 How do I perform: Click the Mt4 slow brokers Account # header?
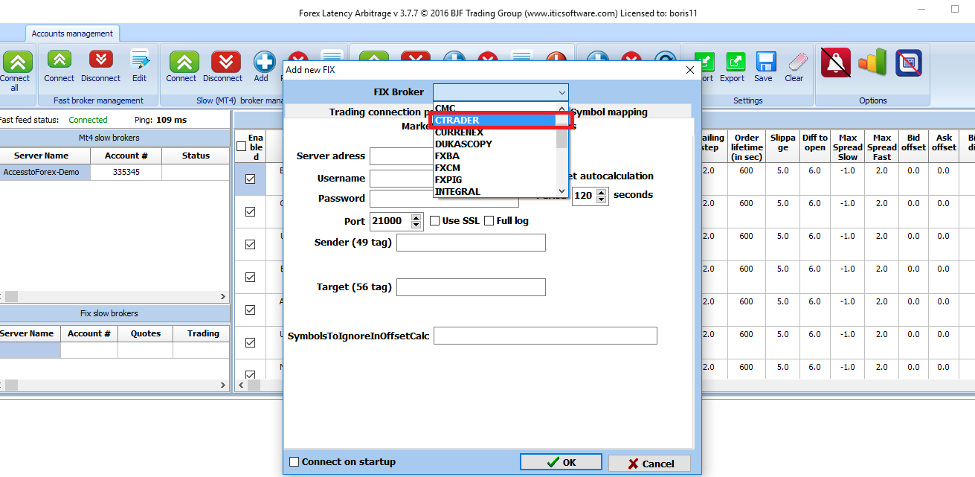click(x=126, y=156)
